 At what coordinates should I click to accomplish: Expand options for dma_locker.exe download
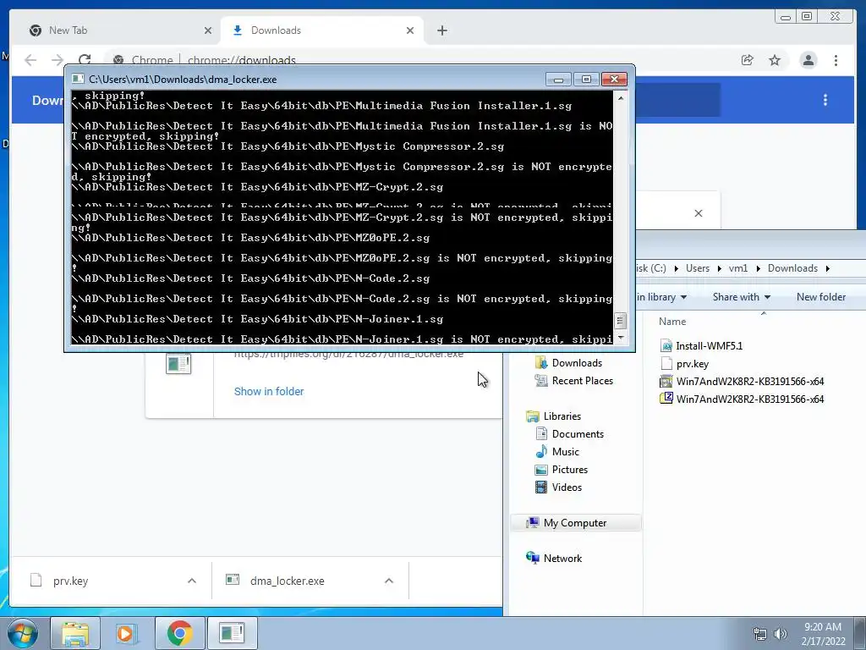pyautogui.click(x=389, y=581)
